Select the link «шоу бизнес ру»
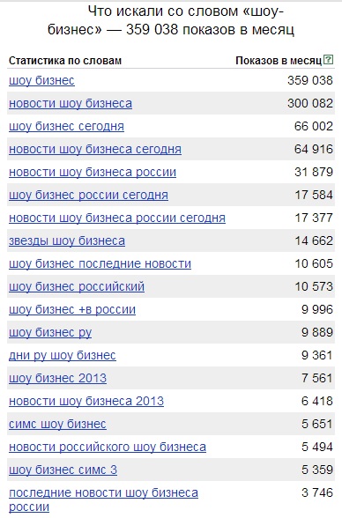 coord(50,332)
